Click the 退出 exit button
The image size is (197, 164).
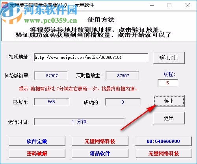[169, 118]
